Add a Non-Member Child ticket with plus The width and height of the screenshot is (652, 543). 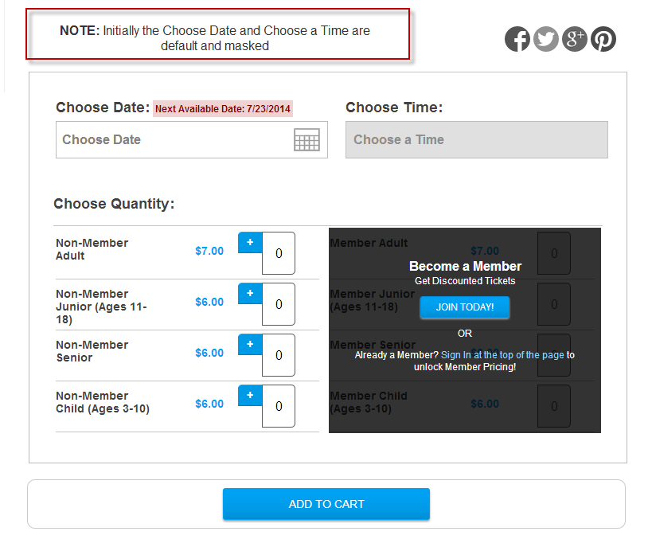point(250,395)
